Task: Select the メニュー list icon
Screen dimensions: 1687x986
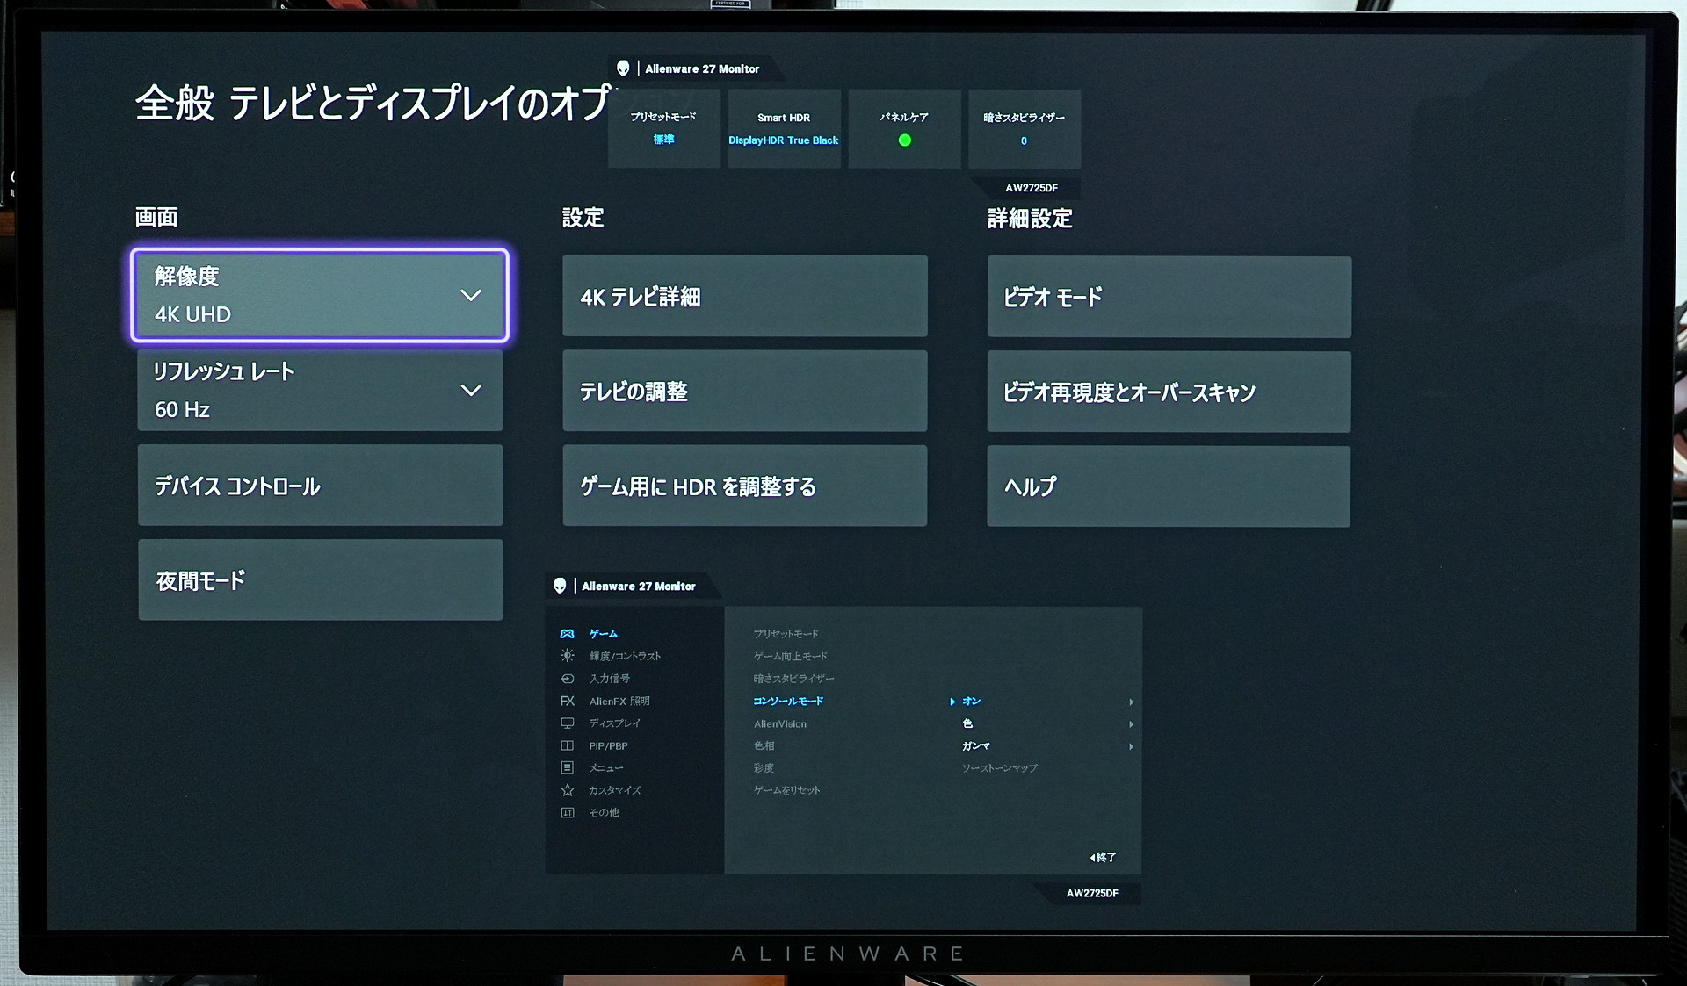Action: 568,767
